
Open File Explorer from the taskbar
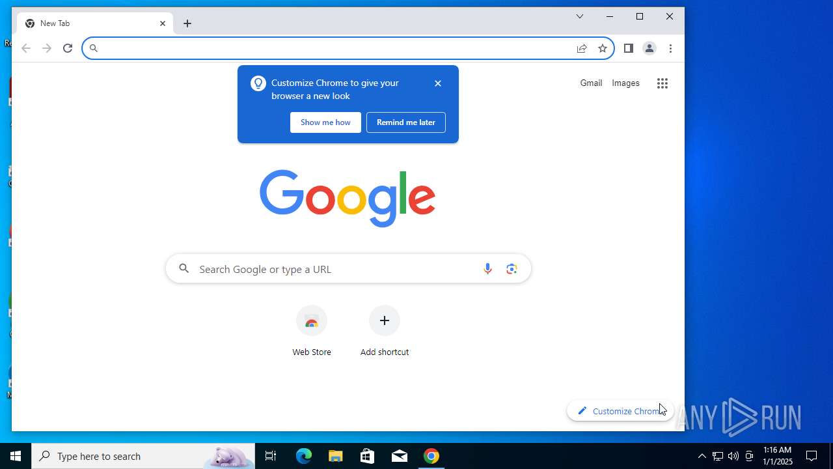tap(336, 456)
